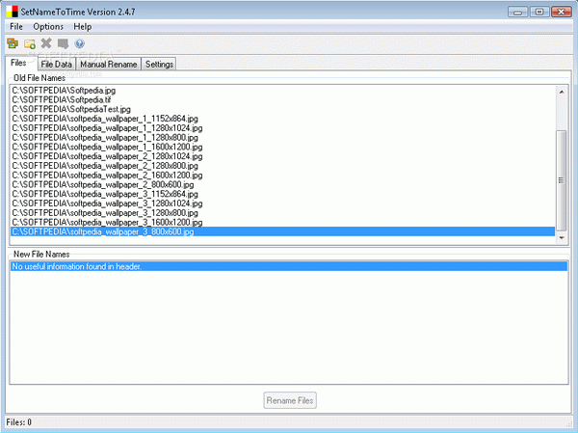Open the Help menu
The width and height of the screenshot is (578, 433).
(x=82, y=27)
